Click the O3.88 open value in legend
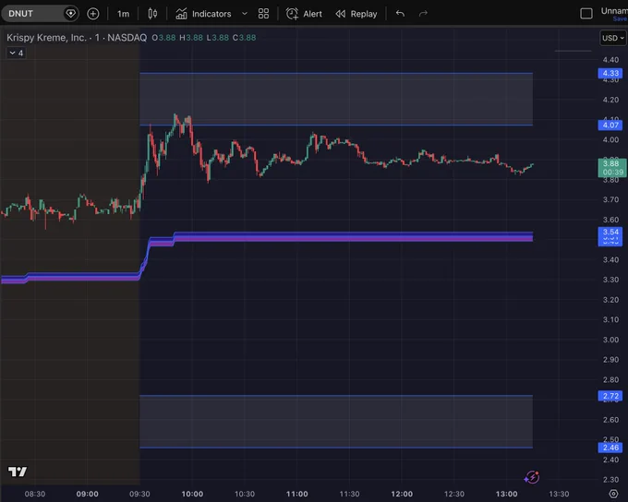 click(163, 38)
